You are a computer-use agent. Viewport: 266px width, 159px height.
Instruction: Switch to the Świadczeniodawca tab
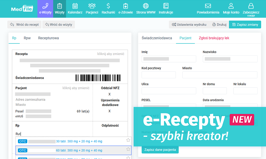(x=157, y=38)
